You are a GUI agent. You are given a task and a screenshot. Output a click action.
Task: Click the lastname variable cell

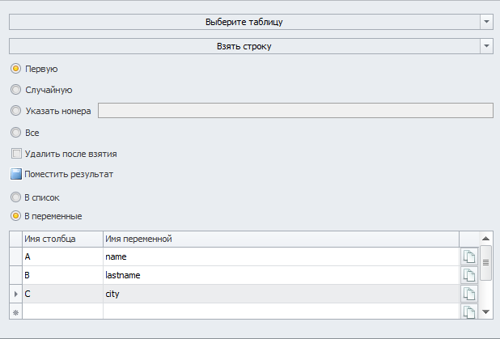tap(281, 275)
